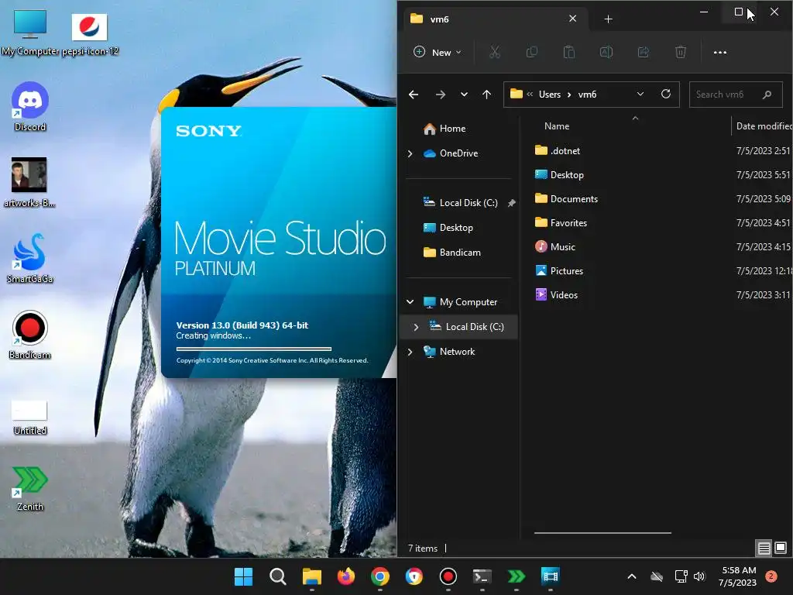Close the vm6 tab
Screen dimensions: 793x595
(572, 19)
